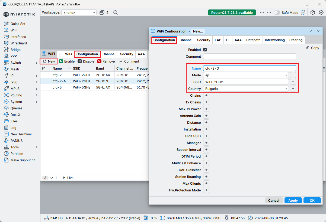Expand the Chains field
326x222 pixels.
(x=206, y=95)
